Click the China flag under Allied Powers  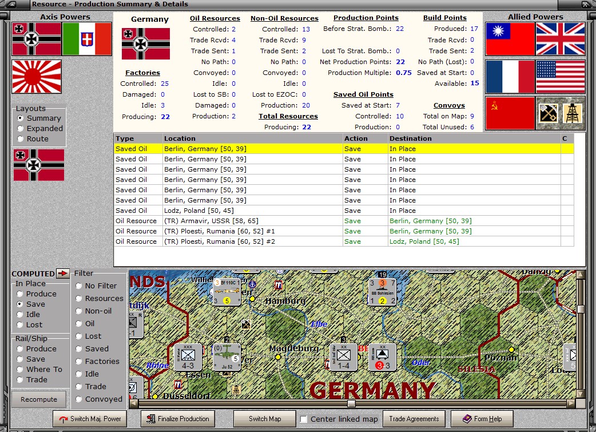pyautogui.click(x=510, y=39)
